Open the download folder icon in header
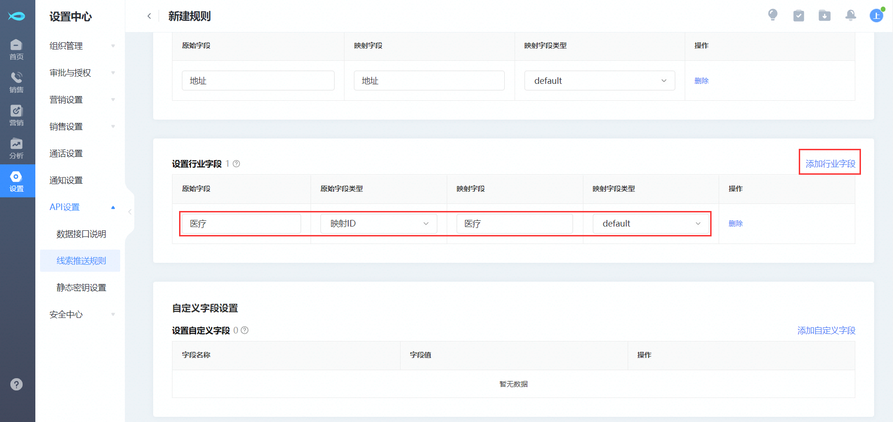This screenshot has width=893, height=422. pyautogui.click(x=824, y=16)
